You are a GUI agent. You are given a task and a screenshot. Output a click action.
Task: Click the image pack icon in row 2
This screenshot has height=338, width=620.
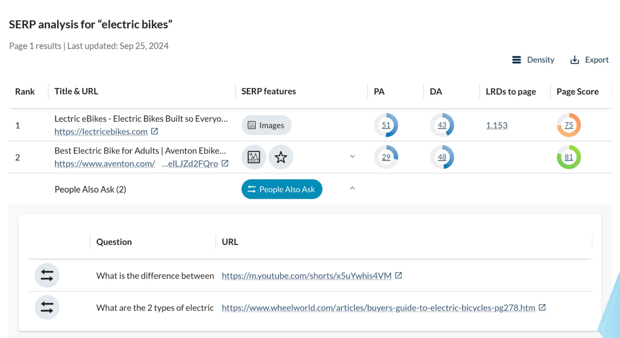coord(253,157)
